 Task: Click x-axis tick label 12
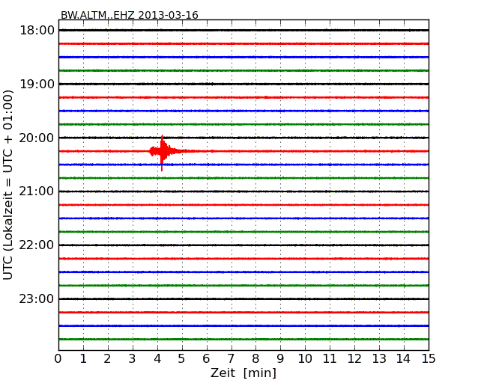354,359
